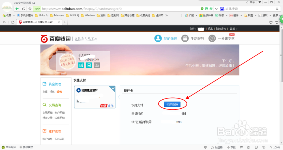283x150 pixels.
Task: Open a new tab with plus button
Action: coord(65,22)
